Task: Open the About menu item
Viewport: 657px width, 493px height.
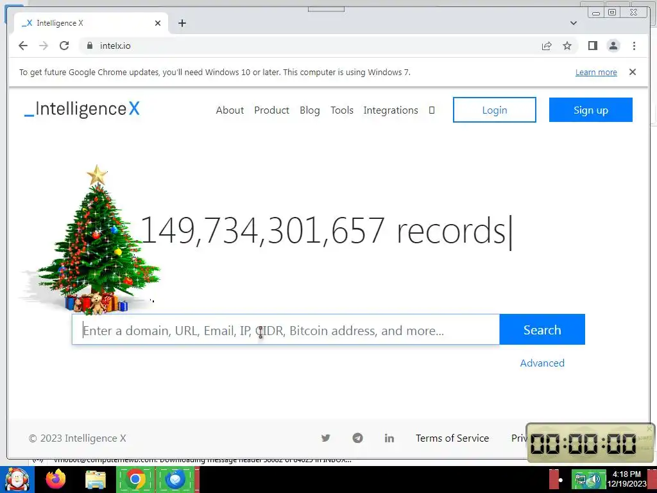Action: (x=230, y=110)
